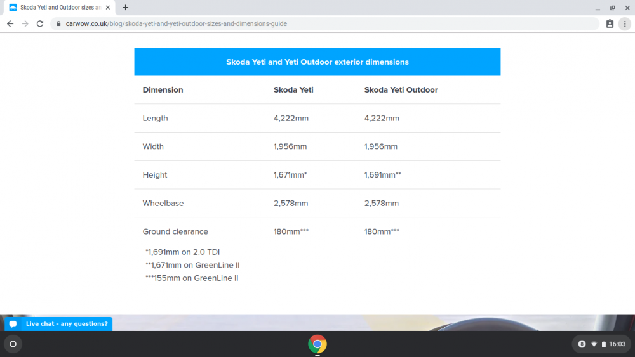Click footnote '***155mm on GreenLine II'
The height and width of the screenshot is (357, 635).
click(192, 278)
